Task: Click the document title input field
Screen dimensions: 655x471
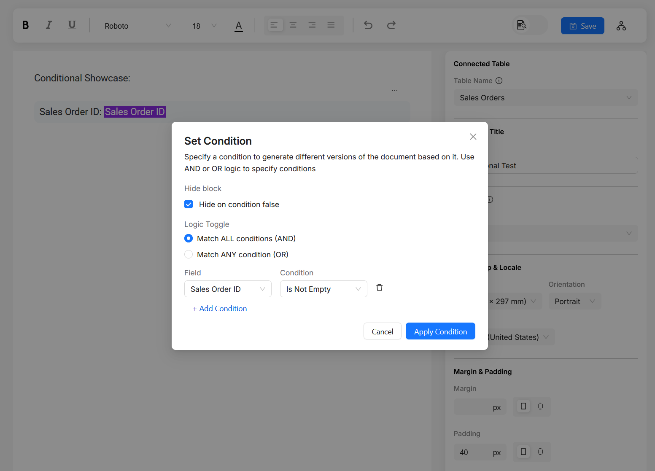Action: coord(563,165)
